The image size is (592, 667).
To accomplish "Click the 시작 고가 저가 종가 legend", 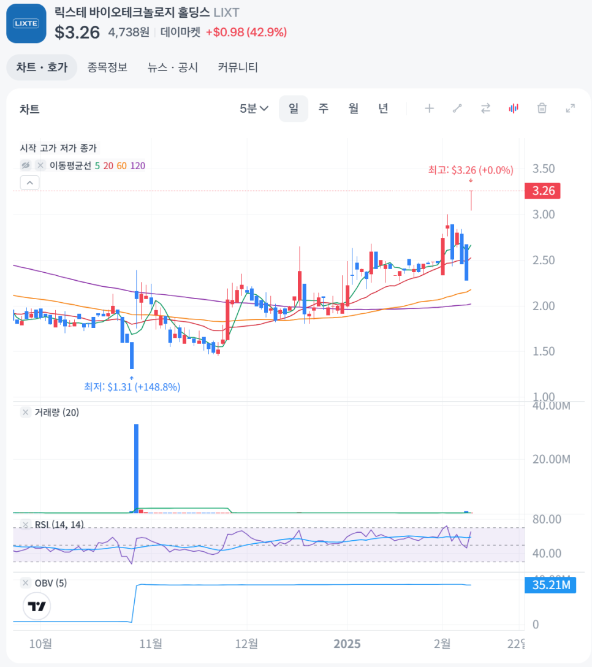I will pos(59,148).
